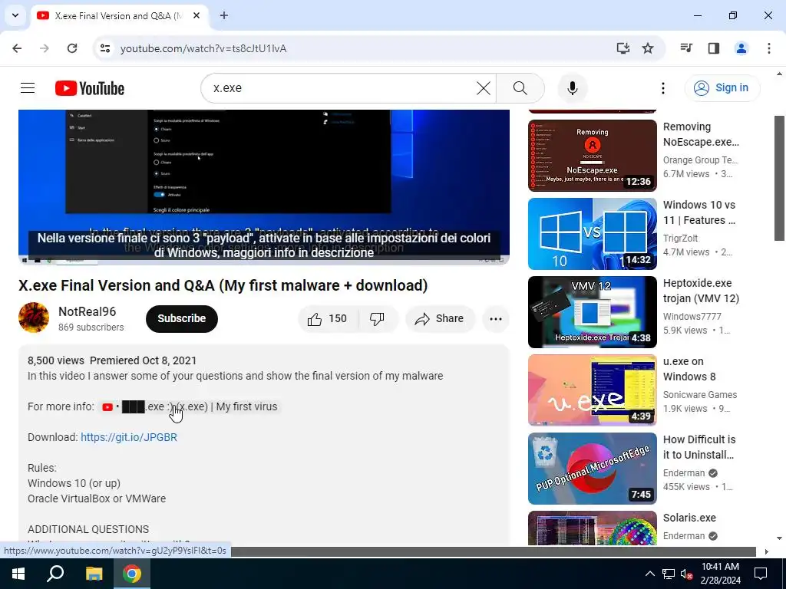This screenshot has width=786, height=589.
Task: Select 'TrigrZolt' channel text
Action: [x=680, y=239]
